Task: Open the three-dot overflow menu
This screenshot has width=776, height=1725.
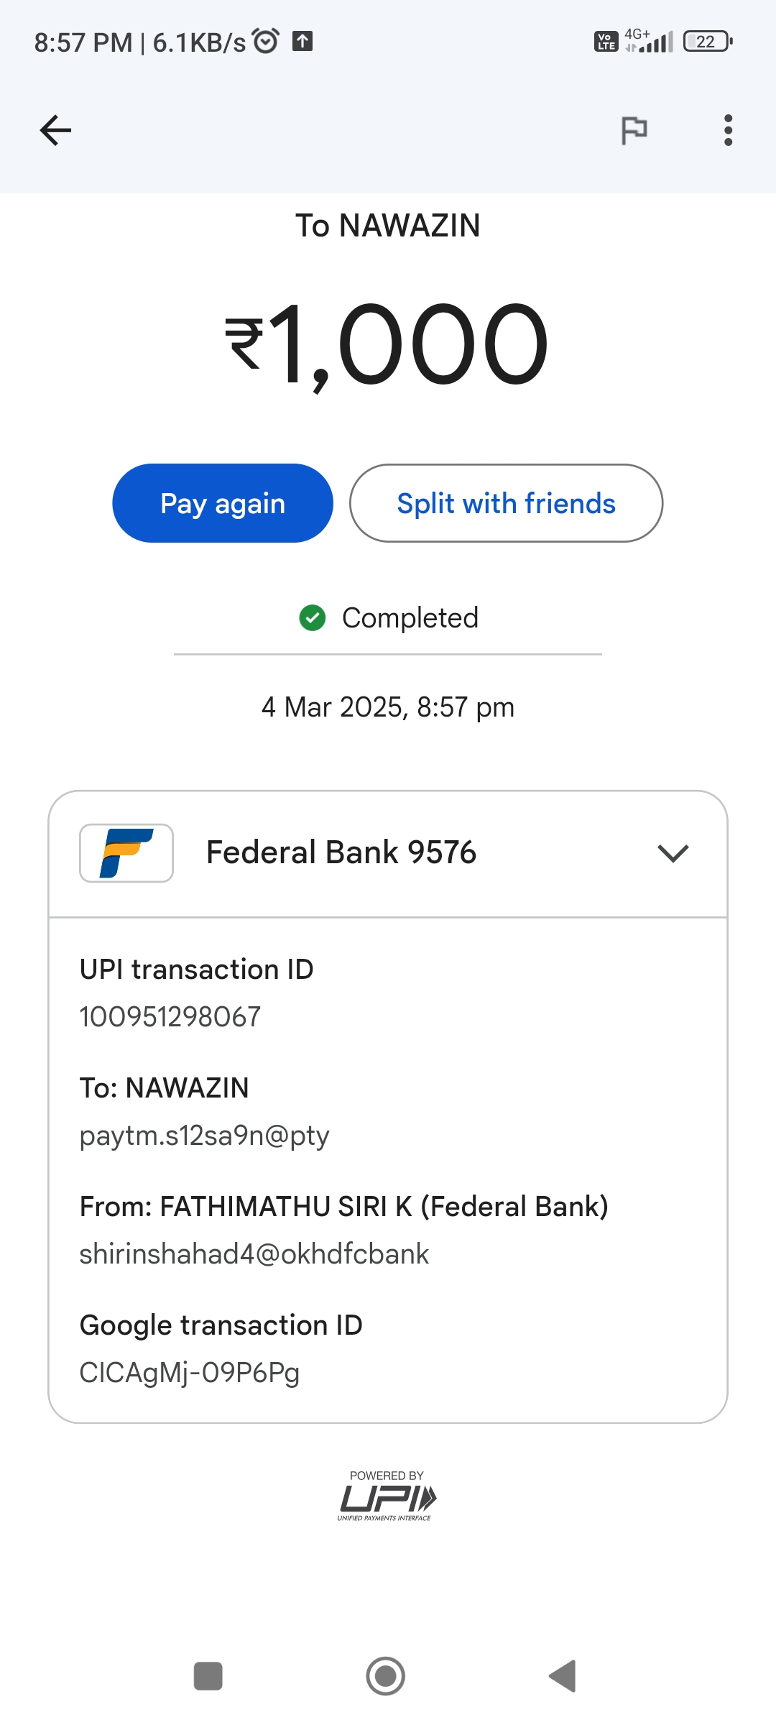Action: tap(728, 130)
